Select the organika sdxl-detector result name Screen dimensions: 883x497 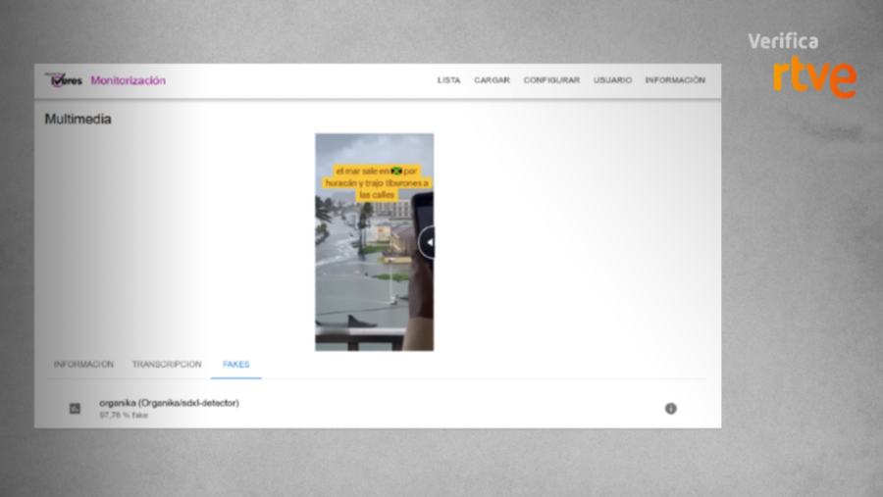pos(169,403)
